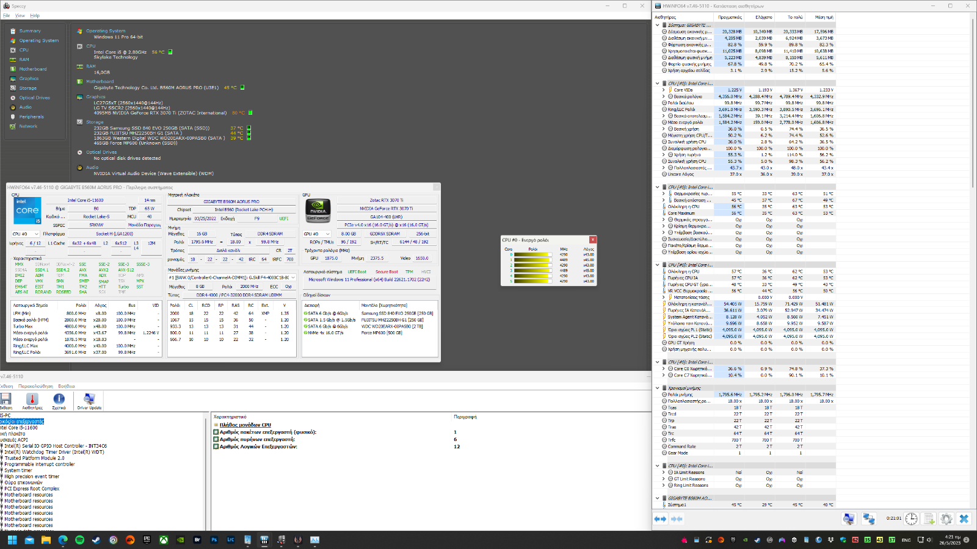Click the logging sheet-plus icon in sensors footer
977x549 pixels.
(929, 519)
